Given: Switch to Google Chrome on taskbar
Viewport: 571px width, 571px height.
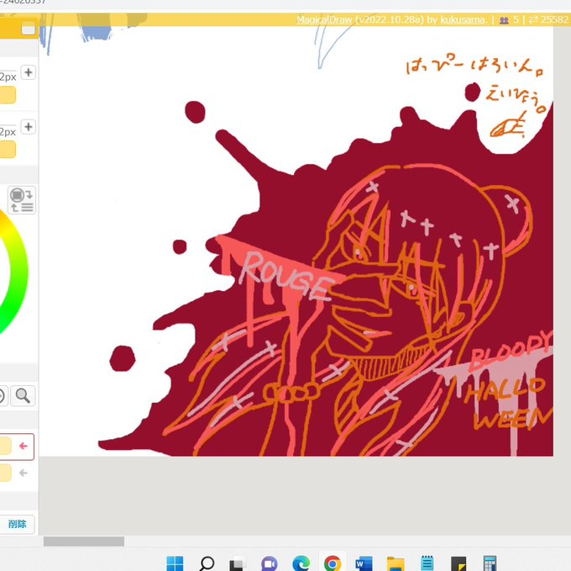Looking at the screenshot, I should click(333, 563).
